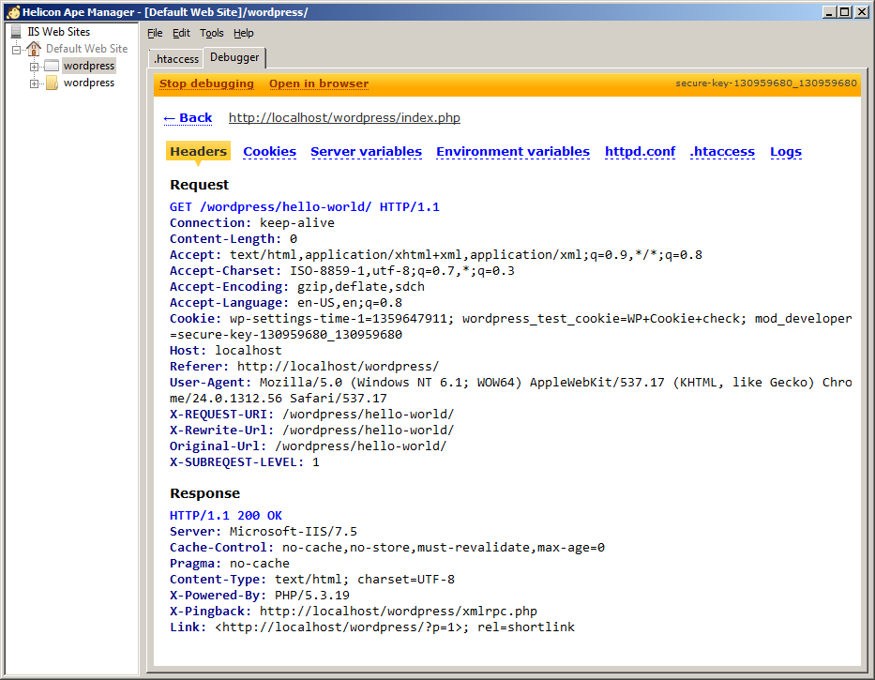Click the Default Web Site house icon
This screenshot has height=680, width=875.
[x=35, y=49]
